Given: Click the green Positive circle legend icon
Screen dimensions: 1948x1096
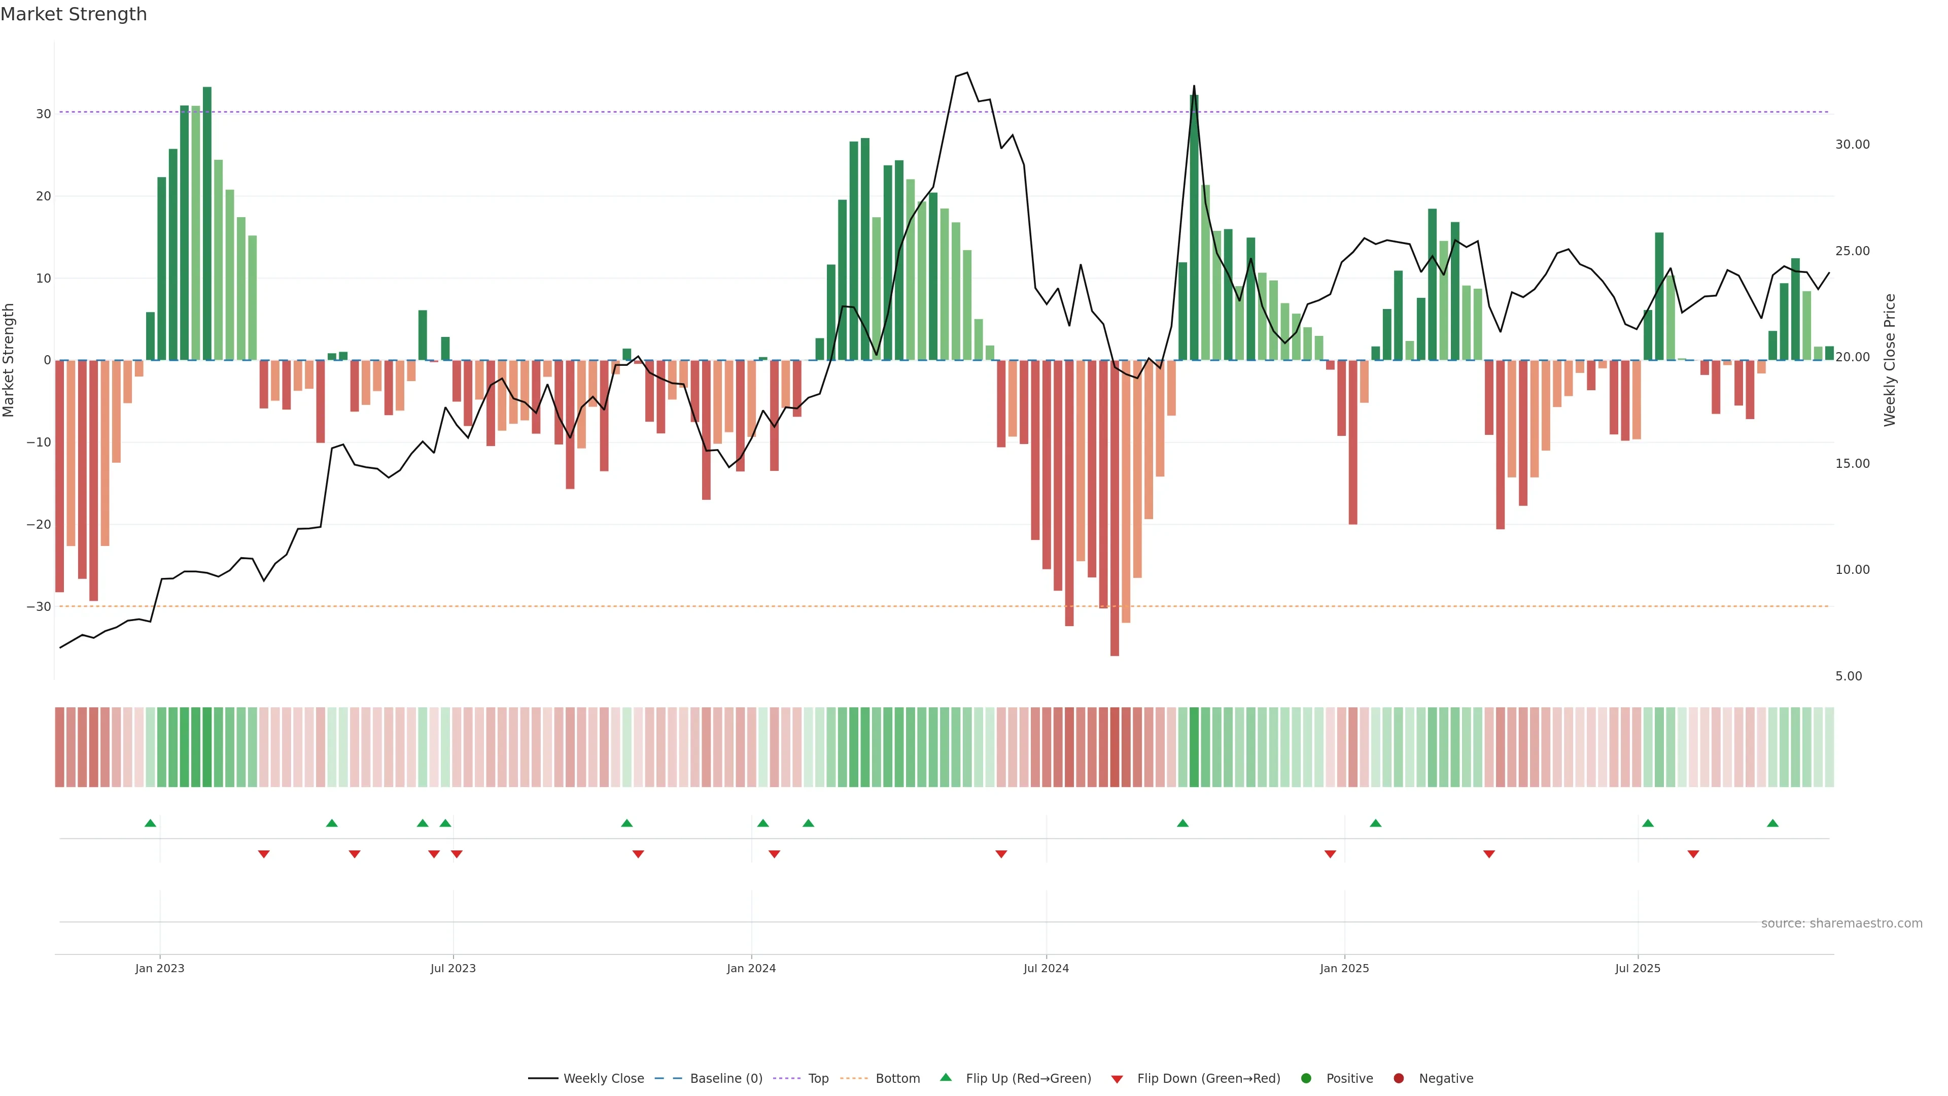Looking at the screenshot, I should click(1306, 1079).
